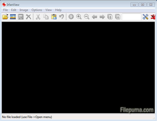Click the next page icon
Viewport: 157px width, 121px height.
[118, 17]
